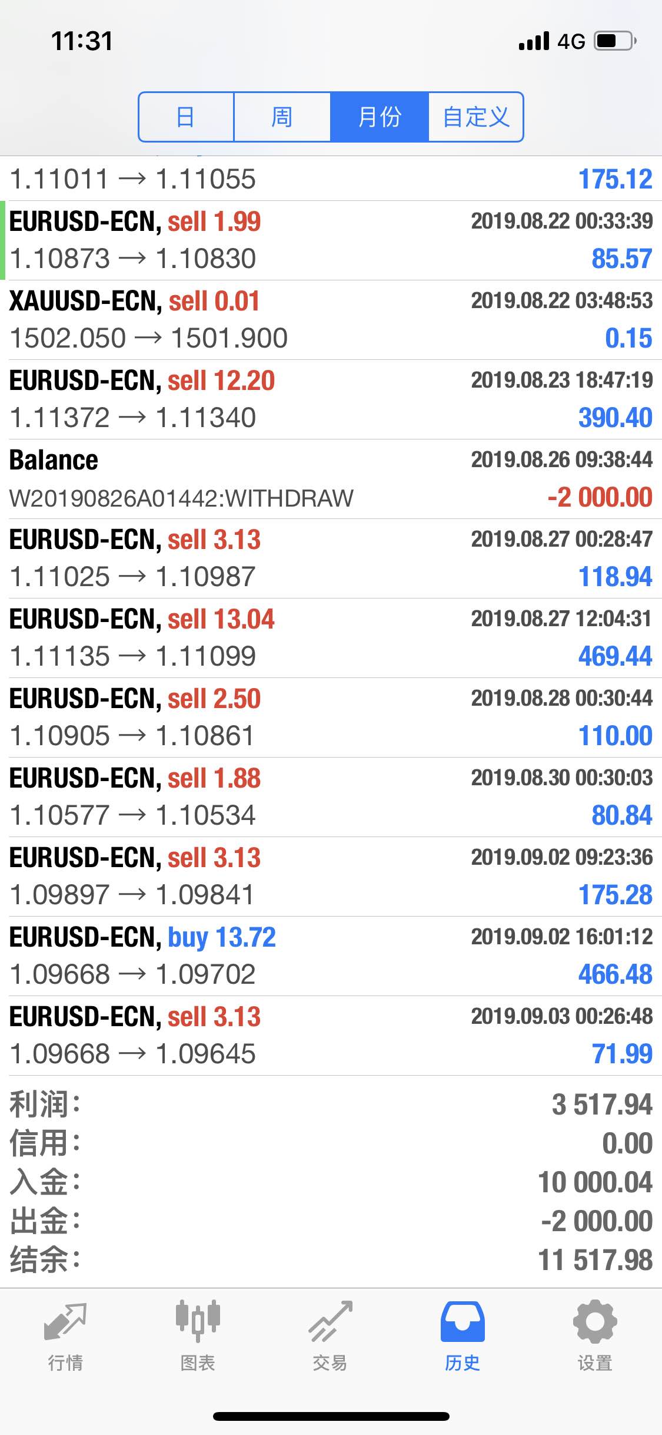
Task: Open Settings (设置) gear icon
Action: click(x=595, y=1321)
